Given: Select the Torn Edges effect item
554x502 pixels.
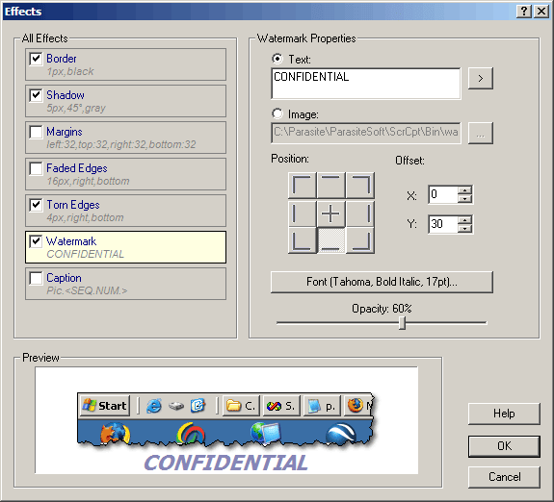Looking at the screenshot, I should pos(126,211).
